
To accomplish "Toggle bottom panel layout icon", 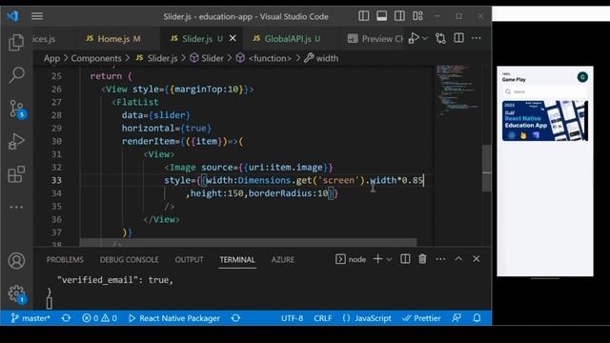I will (x=381, y=16).
